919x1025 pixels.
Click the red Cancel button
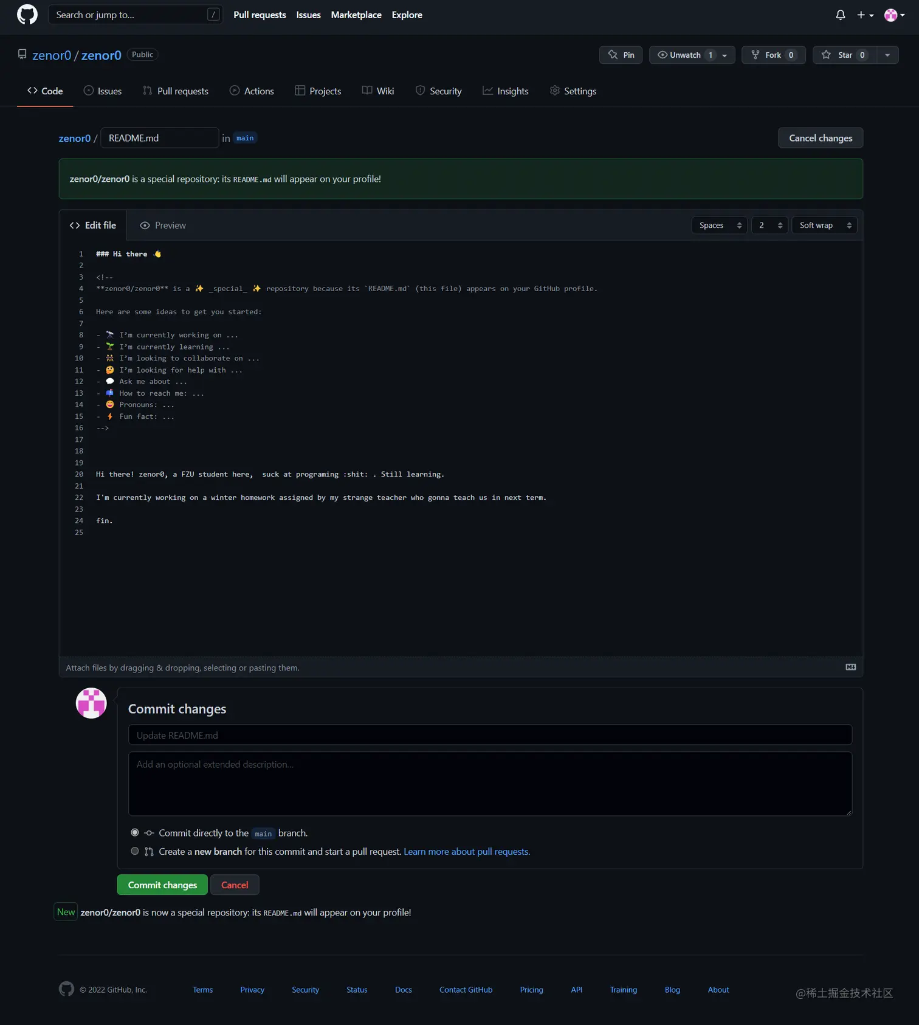[235, 885]
